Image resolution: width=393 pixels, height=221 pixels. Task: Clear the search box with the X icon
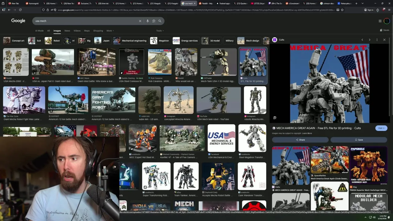click(x=140, y=21)
